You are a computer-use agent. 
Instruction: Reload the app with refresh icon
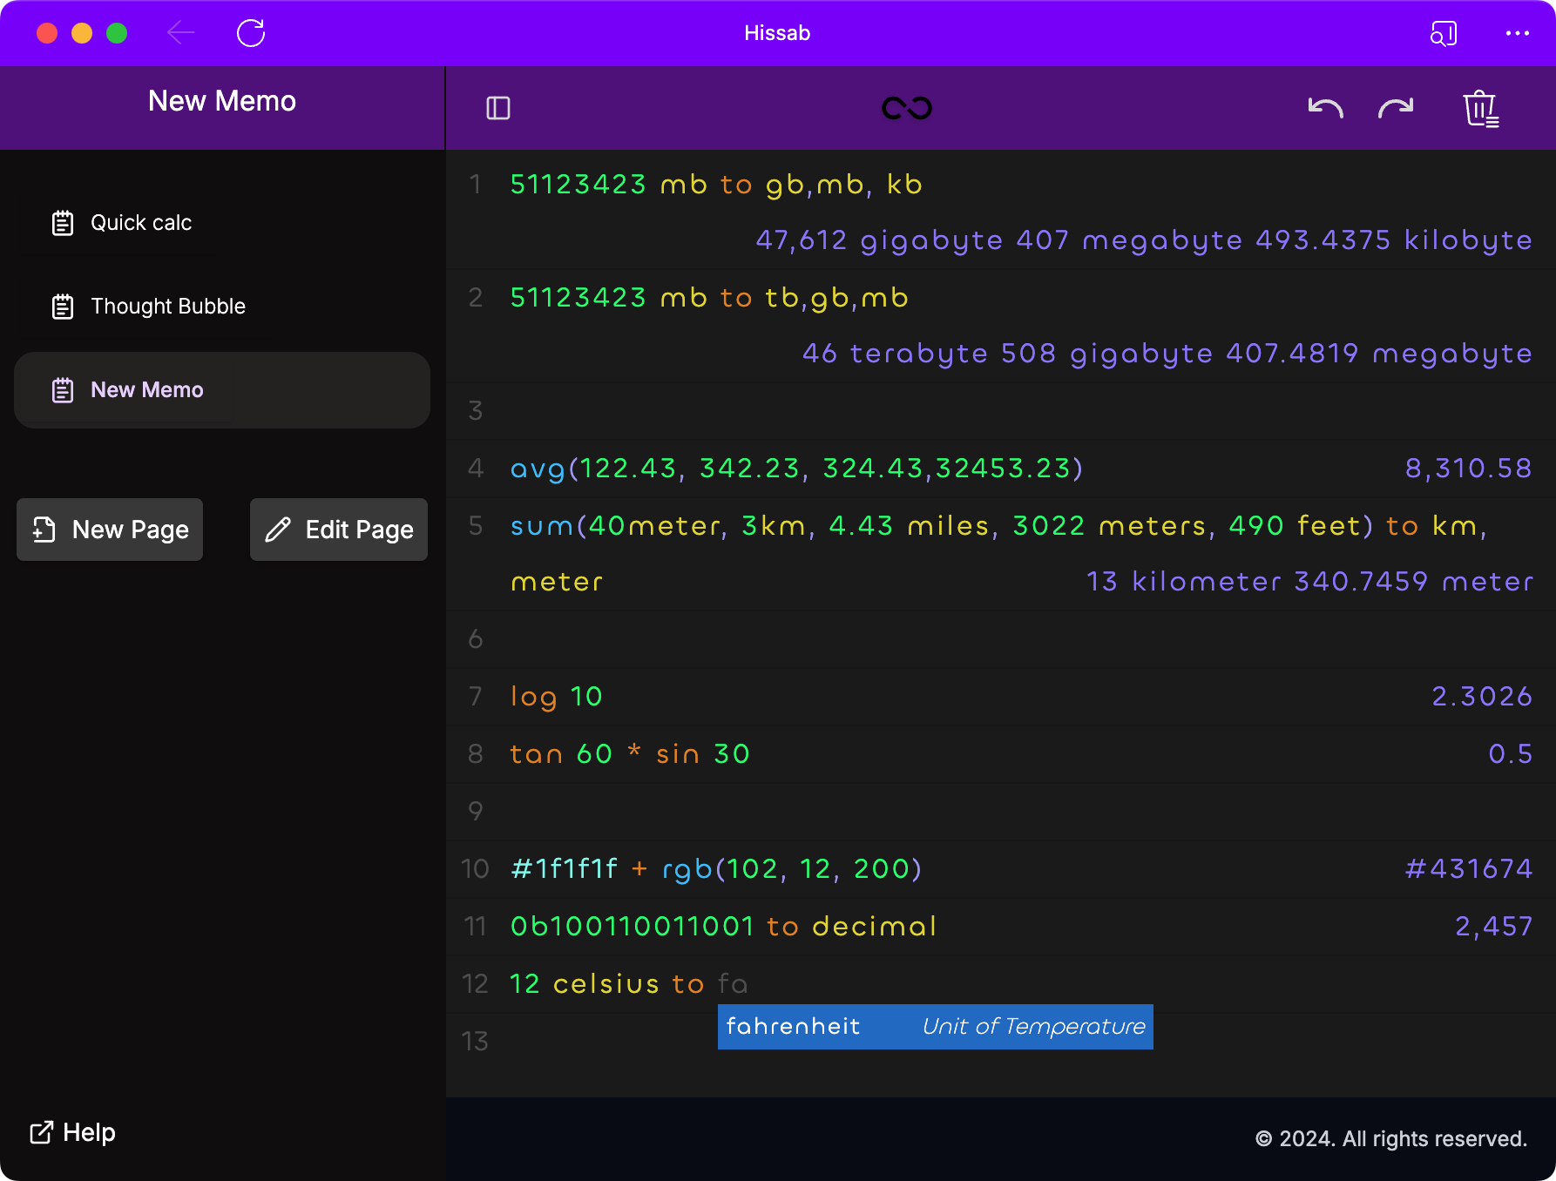(251, 33)
